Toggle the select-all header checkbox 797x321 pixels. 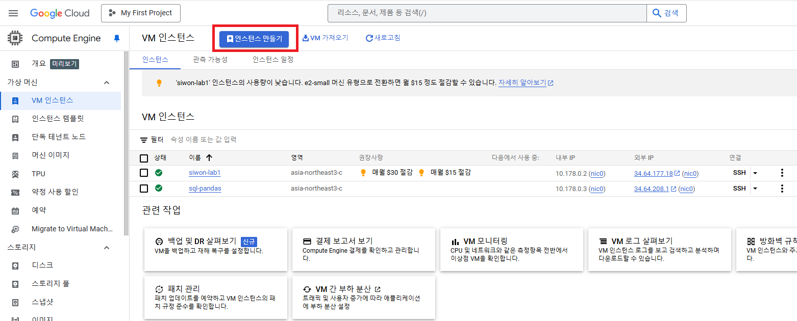[144, 158]
